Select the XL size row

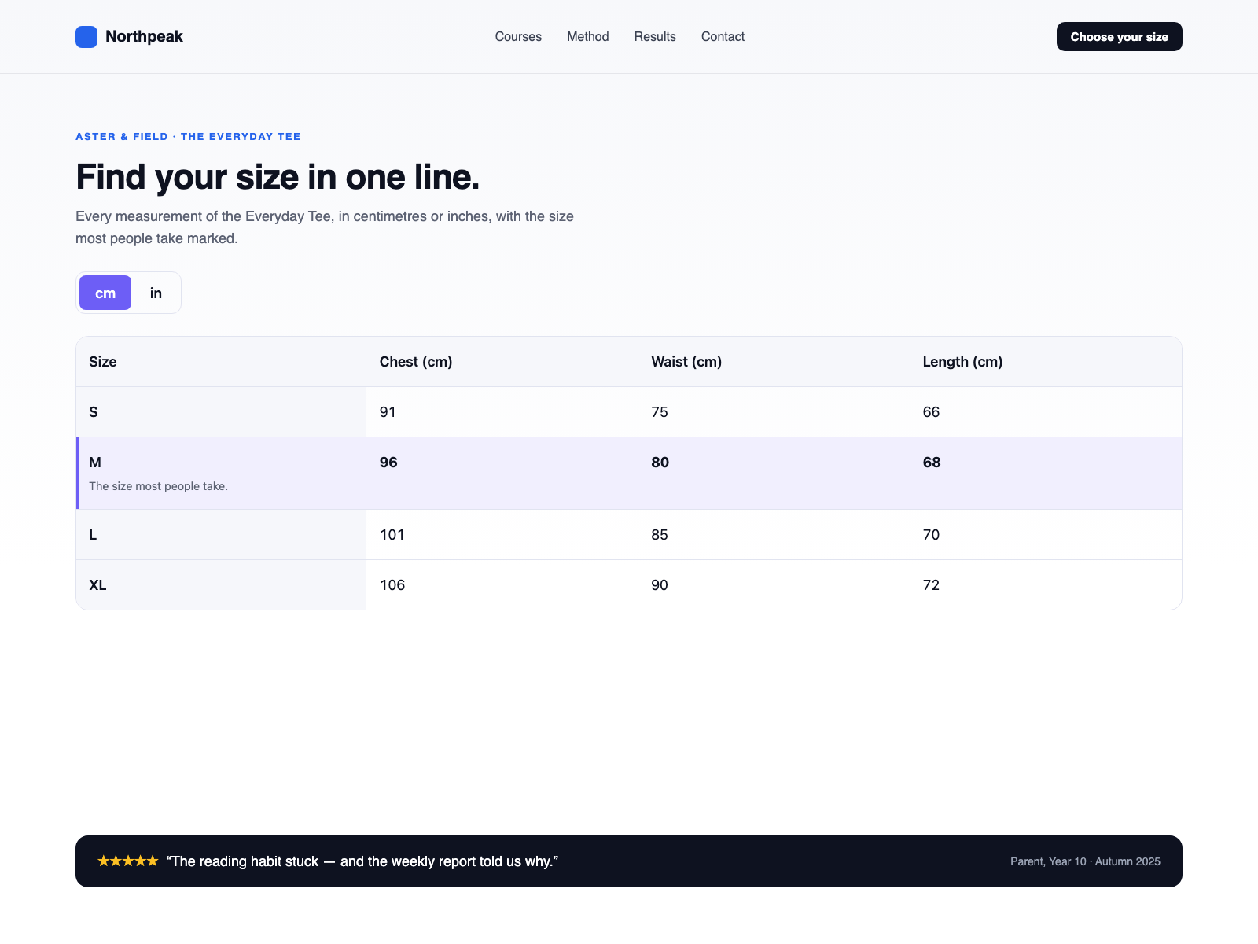pyautogui.click(x=629, y=585)
